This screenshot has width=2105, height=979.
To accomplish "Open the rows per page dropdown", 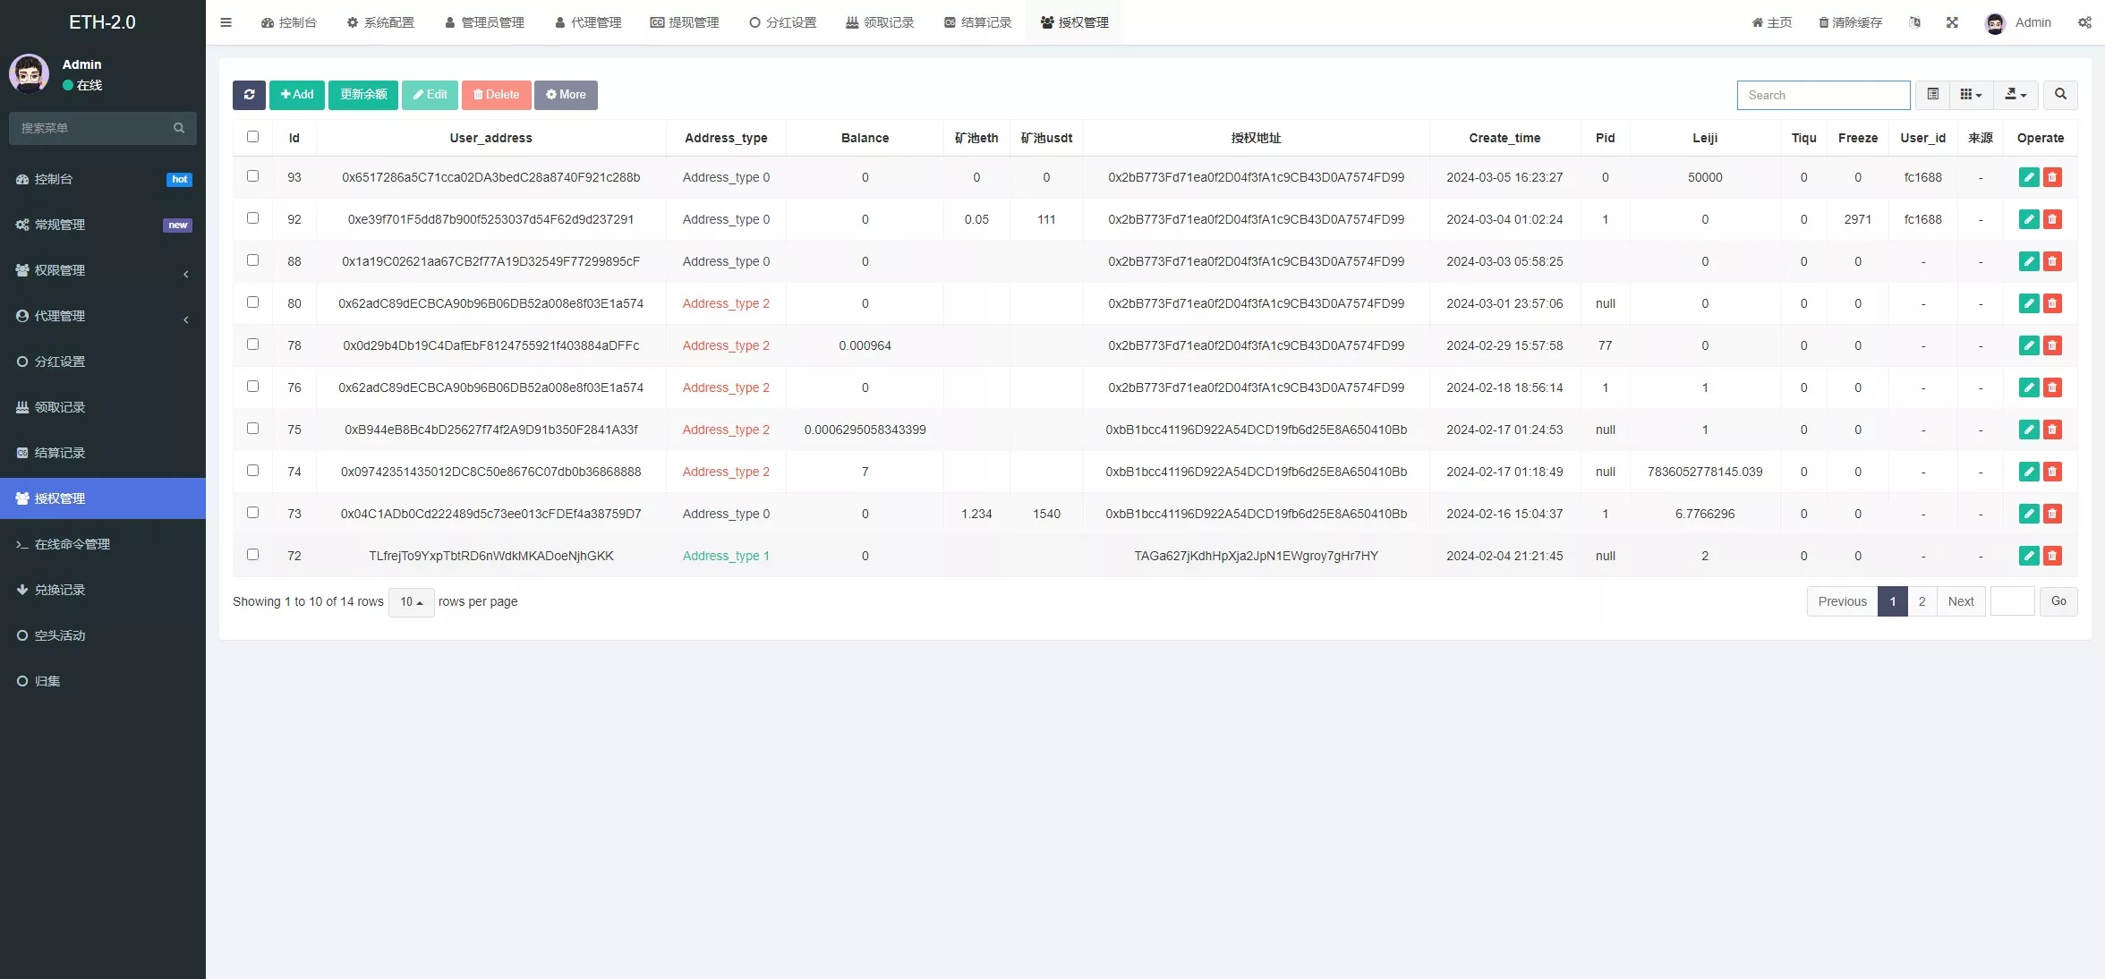I will point(411,602).
